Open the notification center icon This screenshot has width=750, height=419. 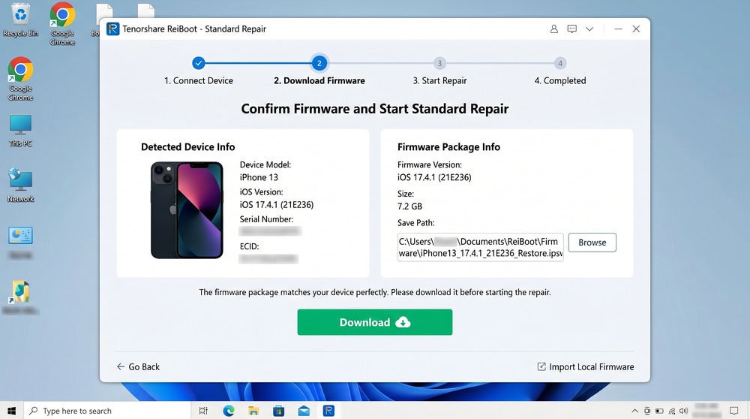733,411
